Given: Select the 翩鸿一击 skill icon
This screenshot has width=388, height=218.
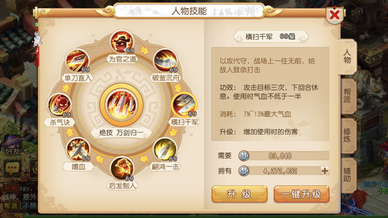Looking at the screenshot, I should click(165, 149).
